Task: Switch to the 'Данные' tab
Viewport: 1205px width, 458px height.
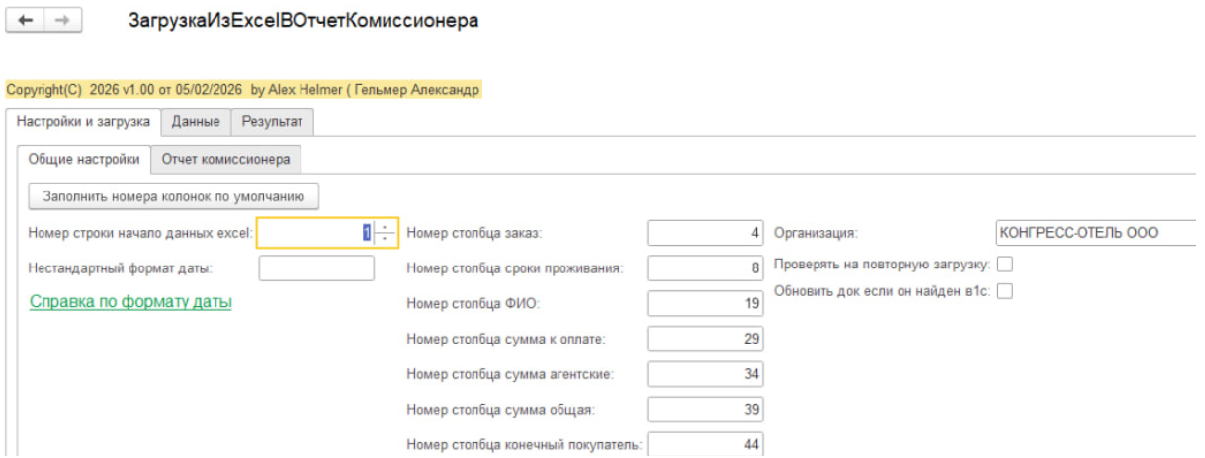Action: [x=195, y=121]
